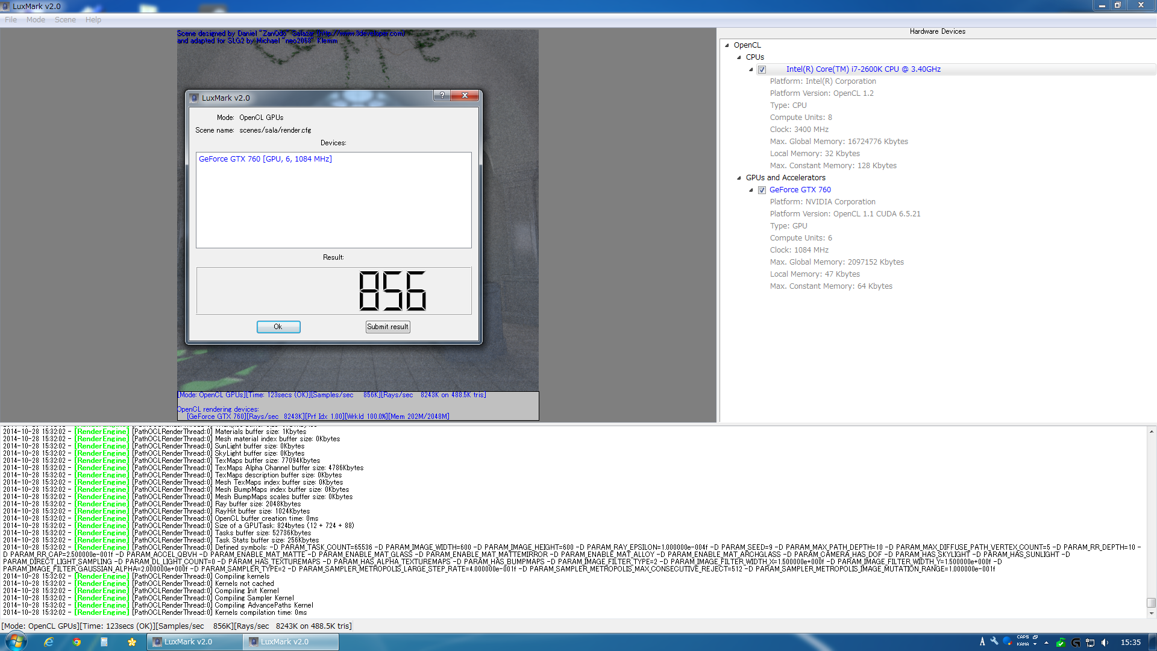The height and width of the screenshot is (651, 1157).
Task: Open the Scene menu
Action: [65, 20]
